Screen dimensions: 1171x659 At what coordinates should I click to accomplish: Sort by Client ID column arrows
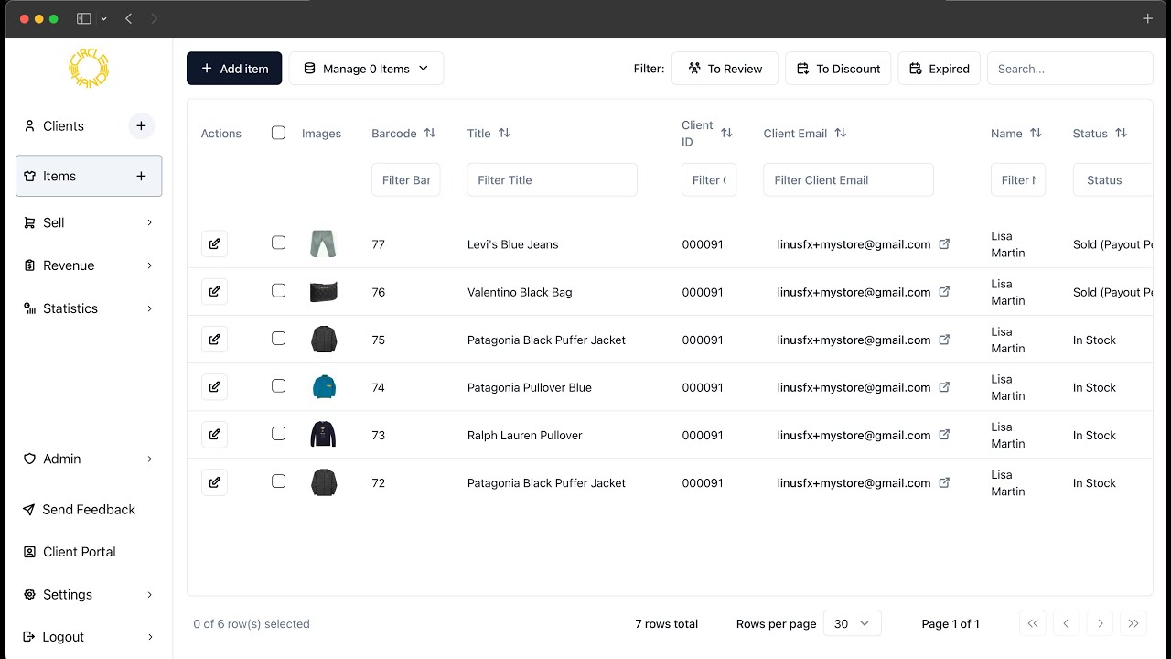click(x=726, y=133)
